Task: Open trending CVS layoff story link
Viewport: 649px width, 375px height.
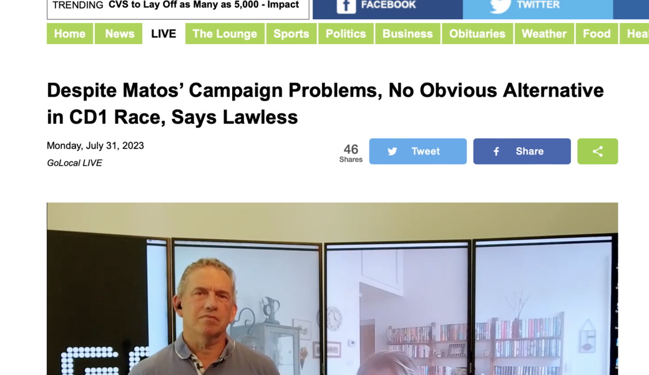Action: [203, 5]
